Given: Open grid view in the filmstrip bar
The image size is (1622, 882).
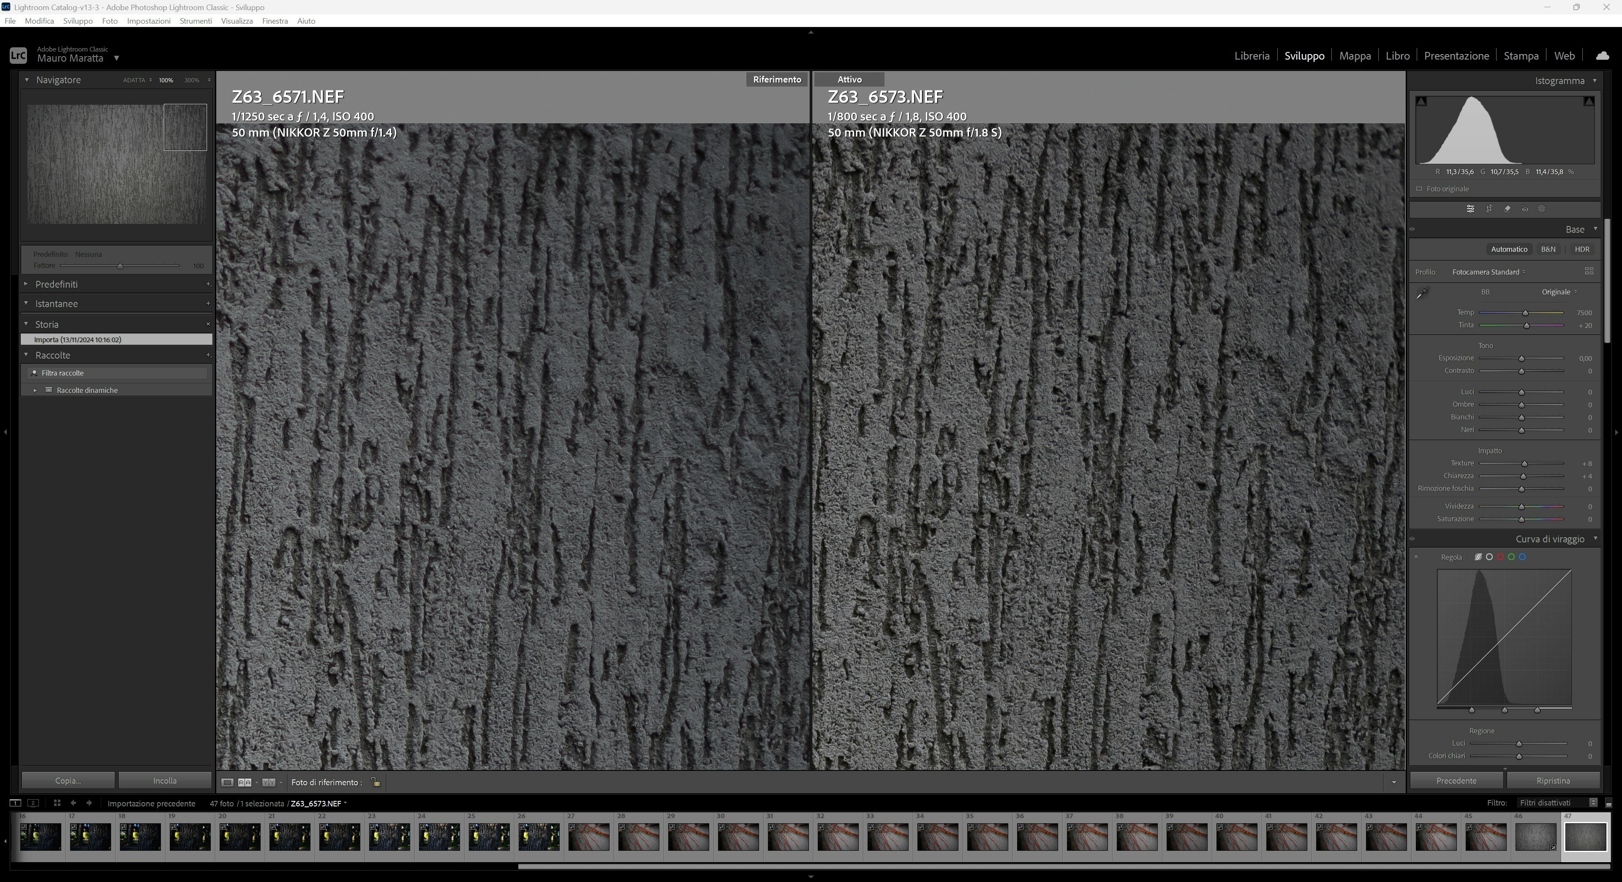Looking at the screenshot, I should (x=57, y=803).
